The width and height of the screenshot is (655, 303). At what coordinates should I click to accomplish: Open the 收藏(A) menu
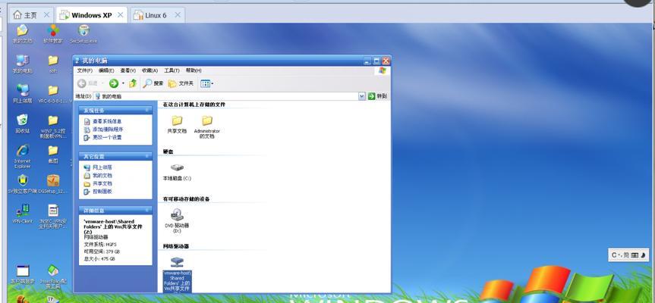click(x=150, y=70)
